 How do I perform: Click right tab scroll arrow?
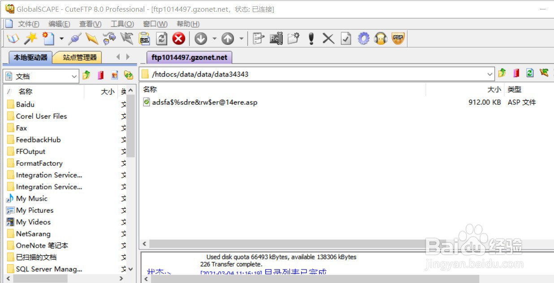tap(128, 57)
